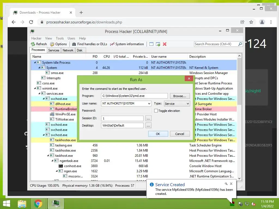The image size is (279, 209).
Task: Toggle elevation checkbox
Action: coord(156,111)
